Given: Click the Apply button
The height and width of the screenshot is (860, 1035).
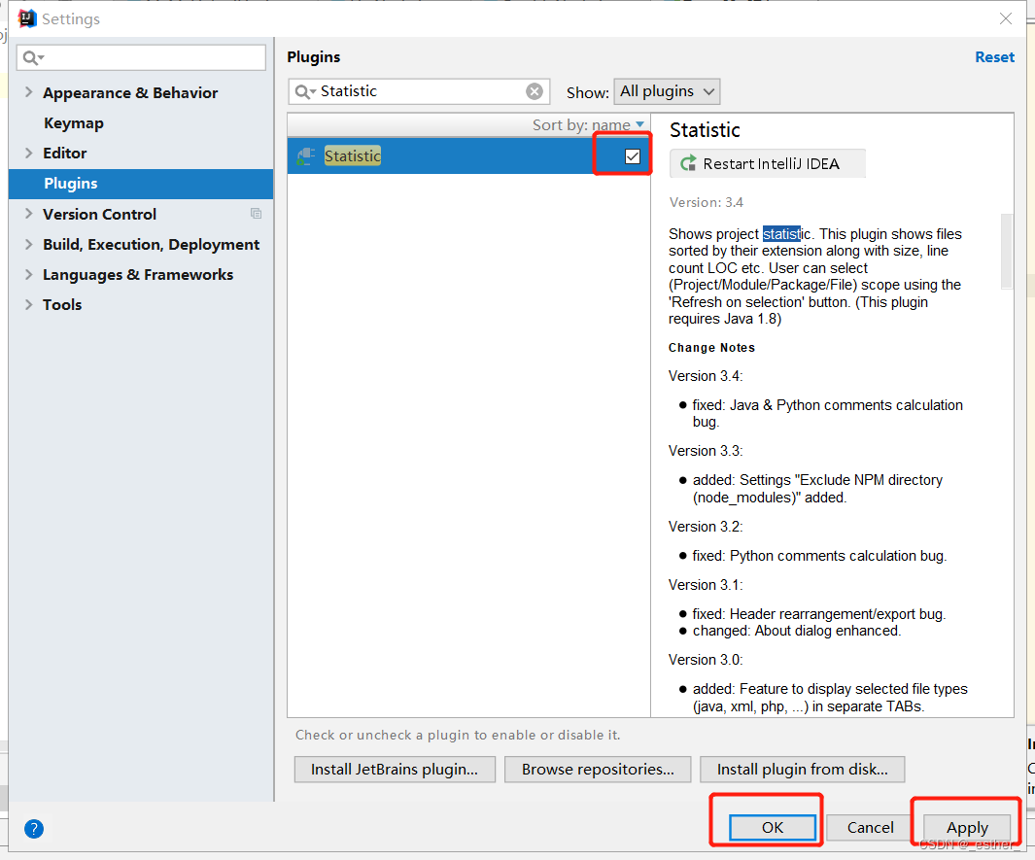Looking at the screenshot, I should (967, 828).
